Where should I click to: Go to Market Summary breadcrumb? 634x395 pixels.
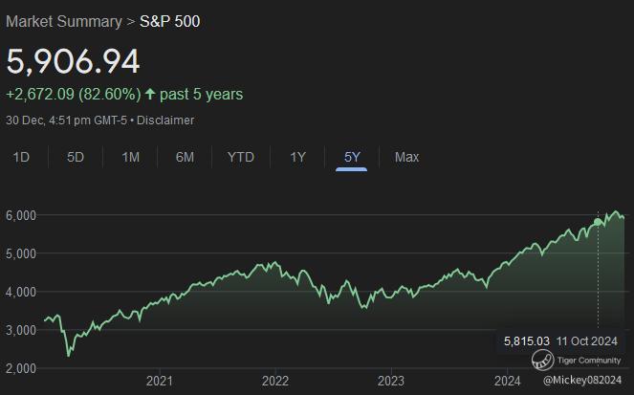click(x=60, y=20)
